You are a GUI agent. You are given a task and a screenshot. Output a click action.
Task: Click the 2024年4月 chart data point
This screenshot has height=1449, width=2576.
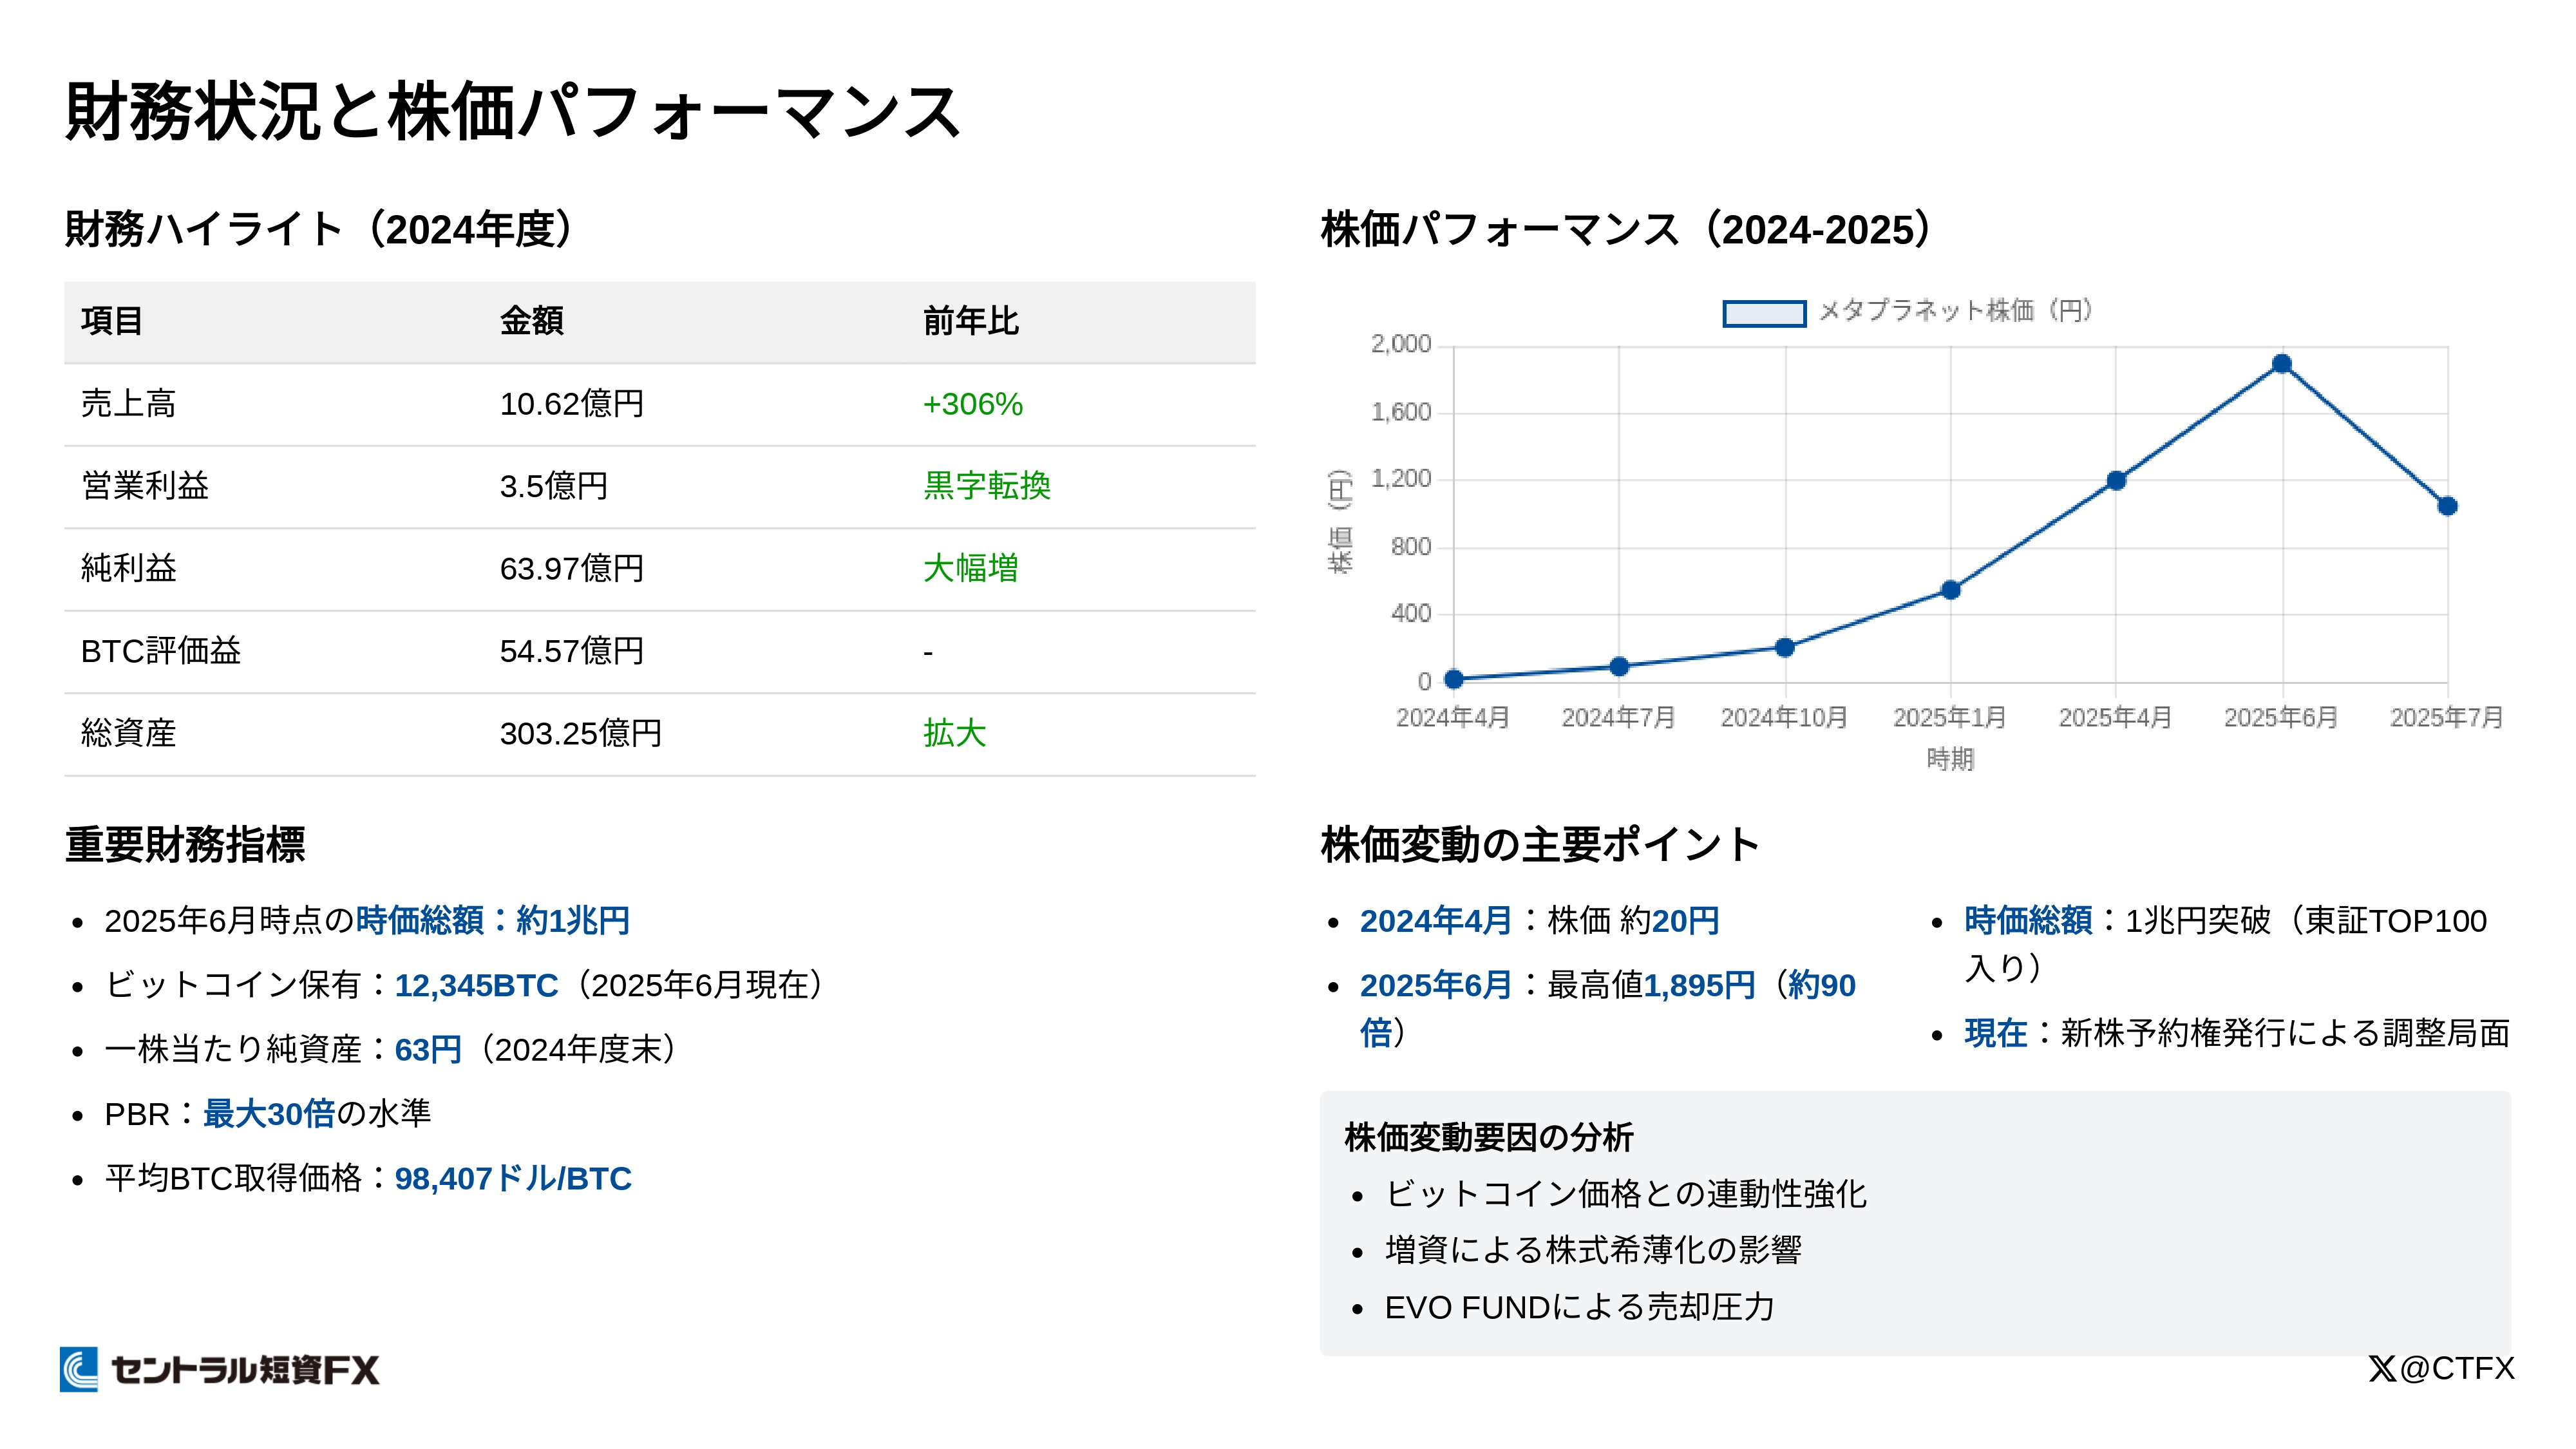click(1454, 679)
